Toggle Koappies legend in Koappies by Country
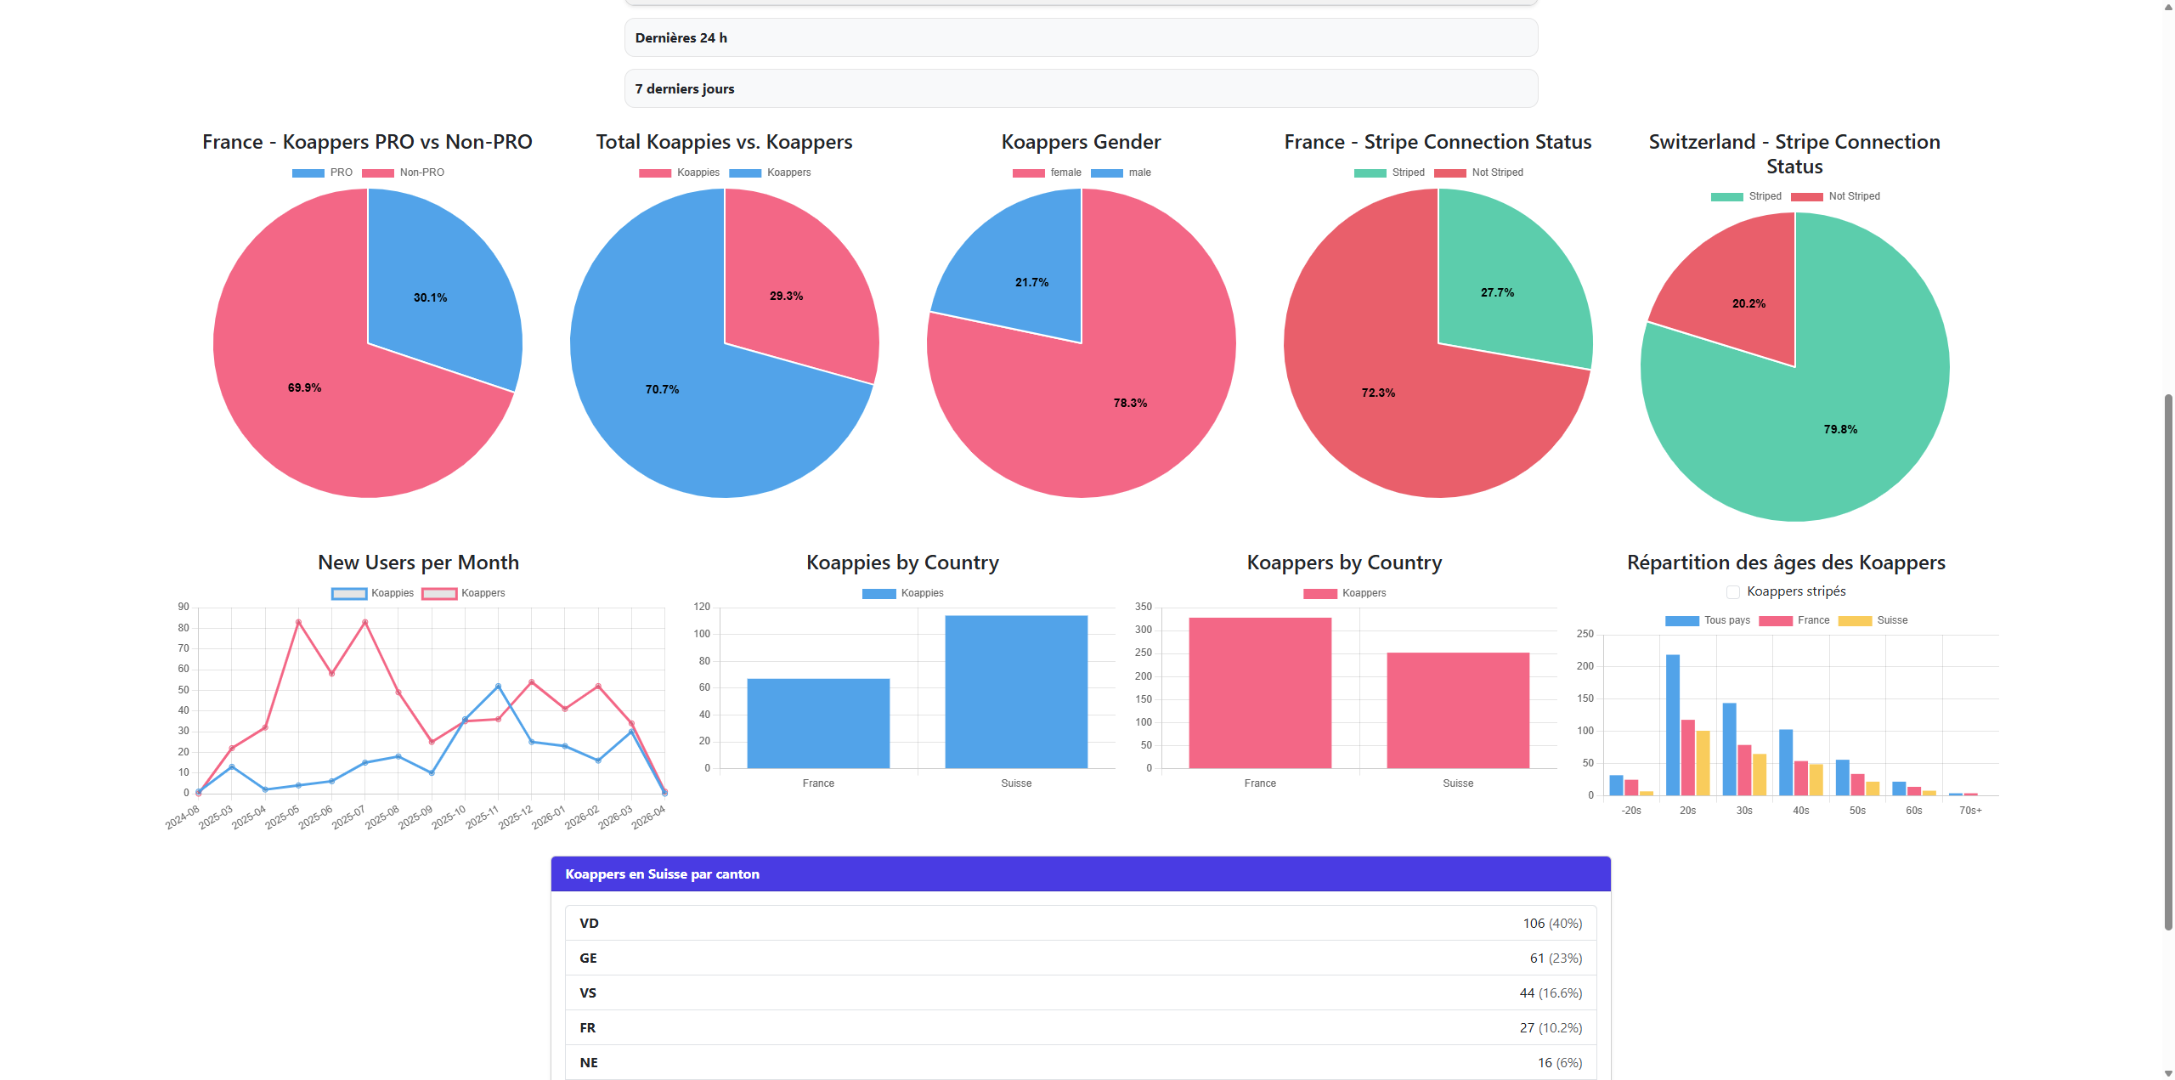 click(902, 593)
